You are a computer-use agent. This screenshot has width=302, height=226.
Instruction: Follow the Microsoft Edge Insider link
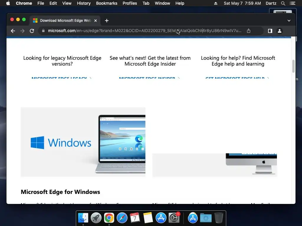(149, 78)
